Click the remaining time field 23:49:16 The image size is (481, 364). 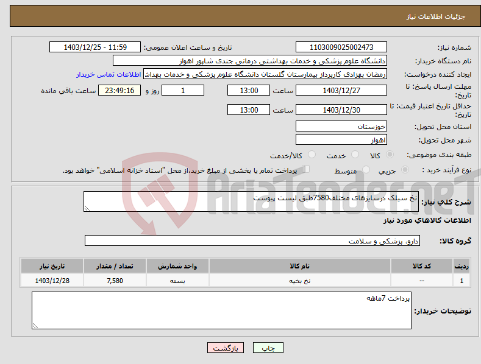coord(119,90)
